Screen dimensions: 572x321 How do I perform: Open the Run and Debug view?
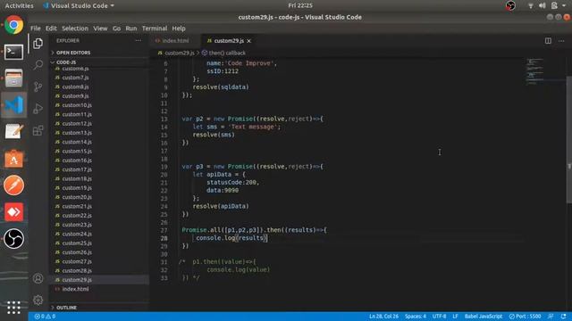coord(38,109)
